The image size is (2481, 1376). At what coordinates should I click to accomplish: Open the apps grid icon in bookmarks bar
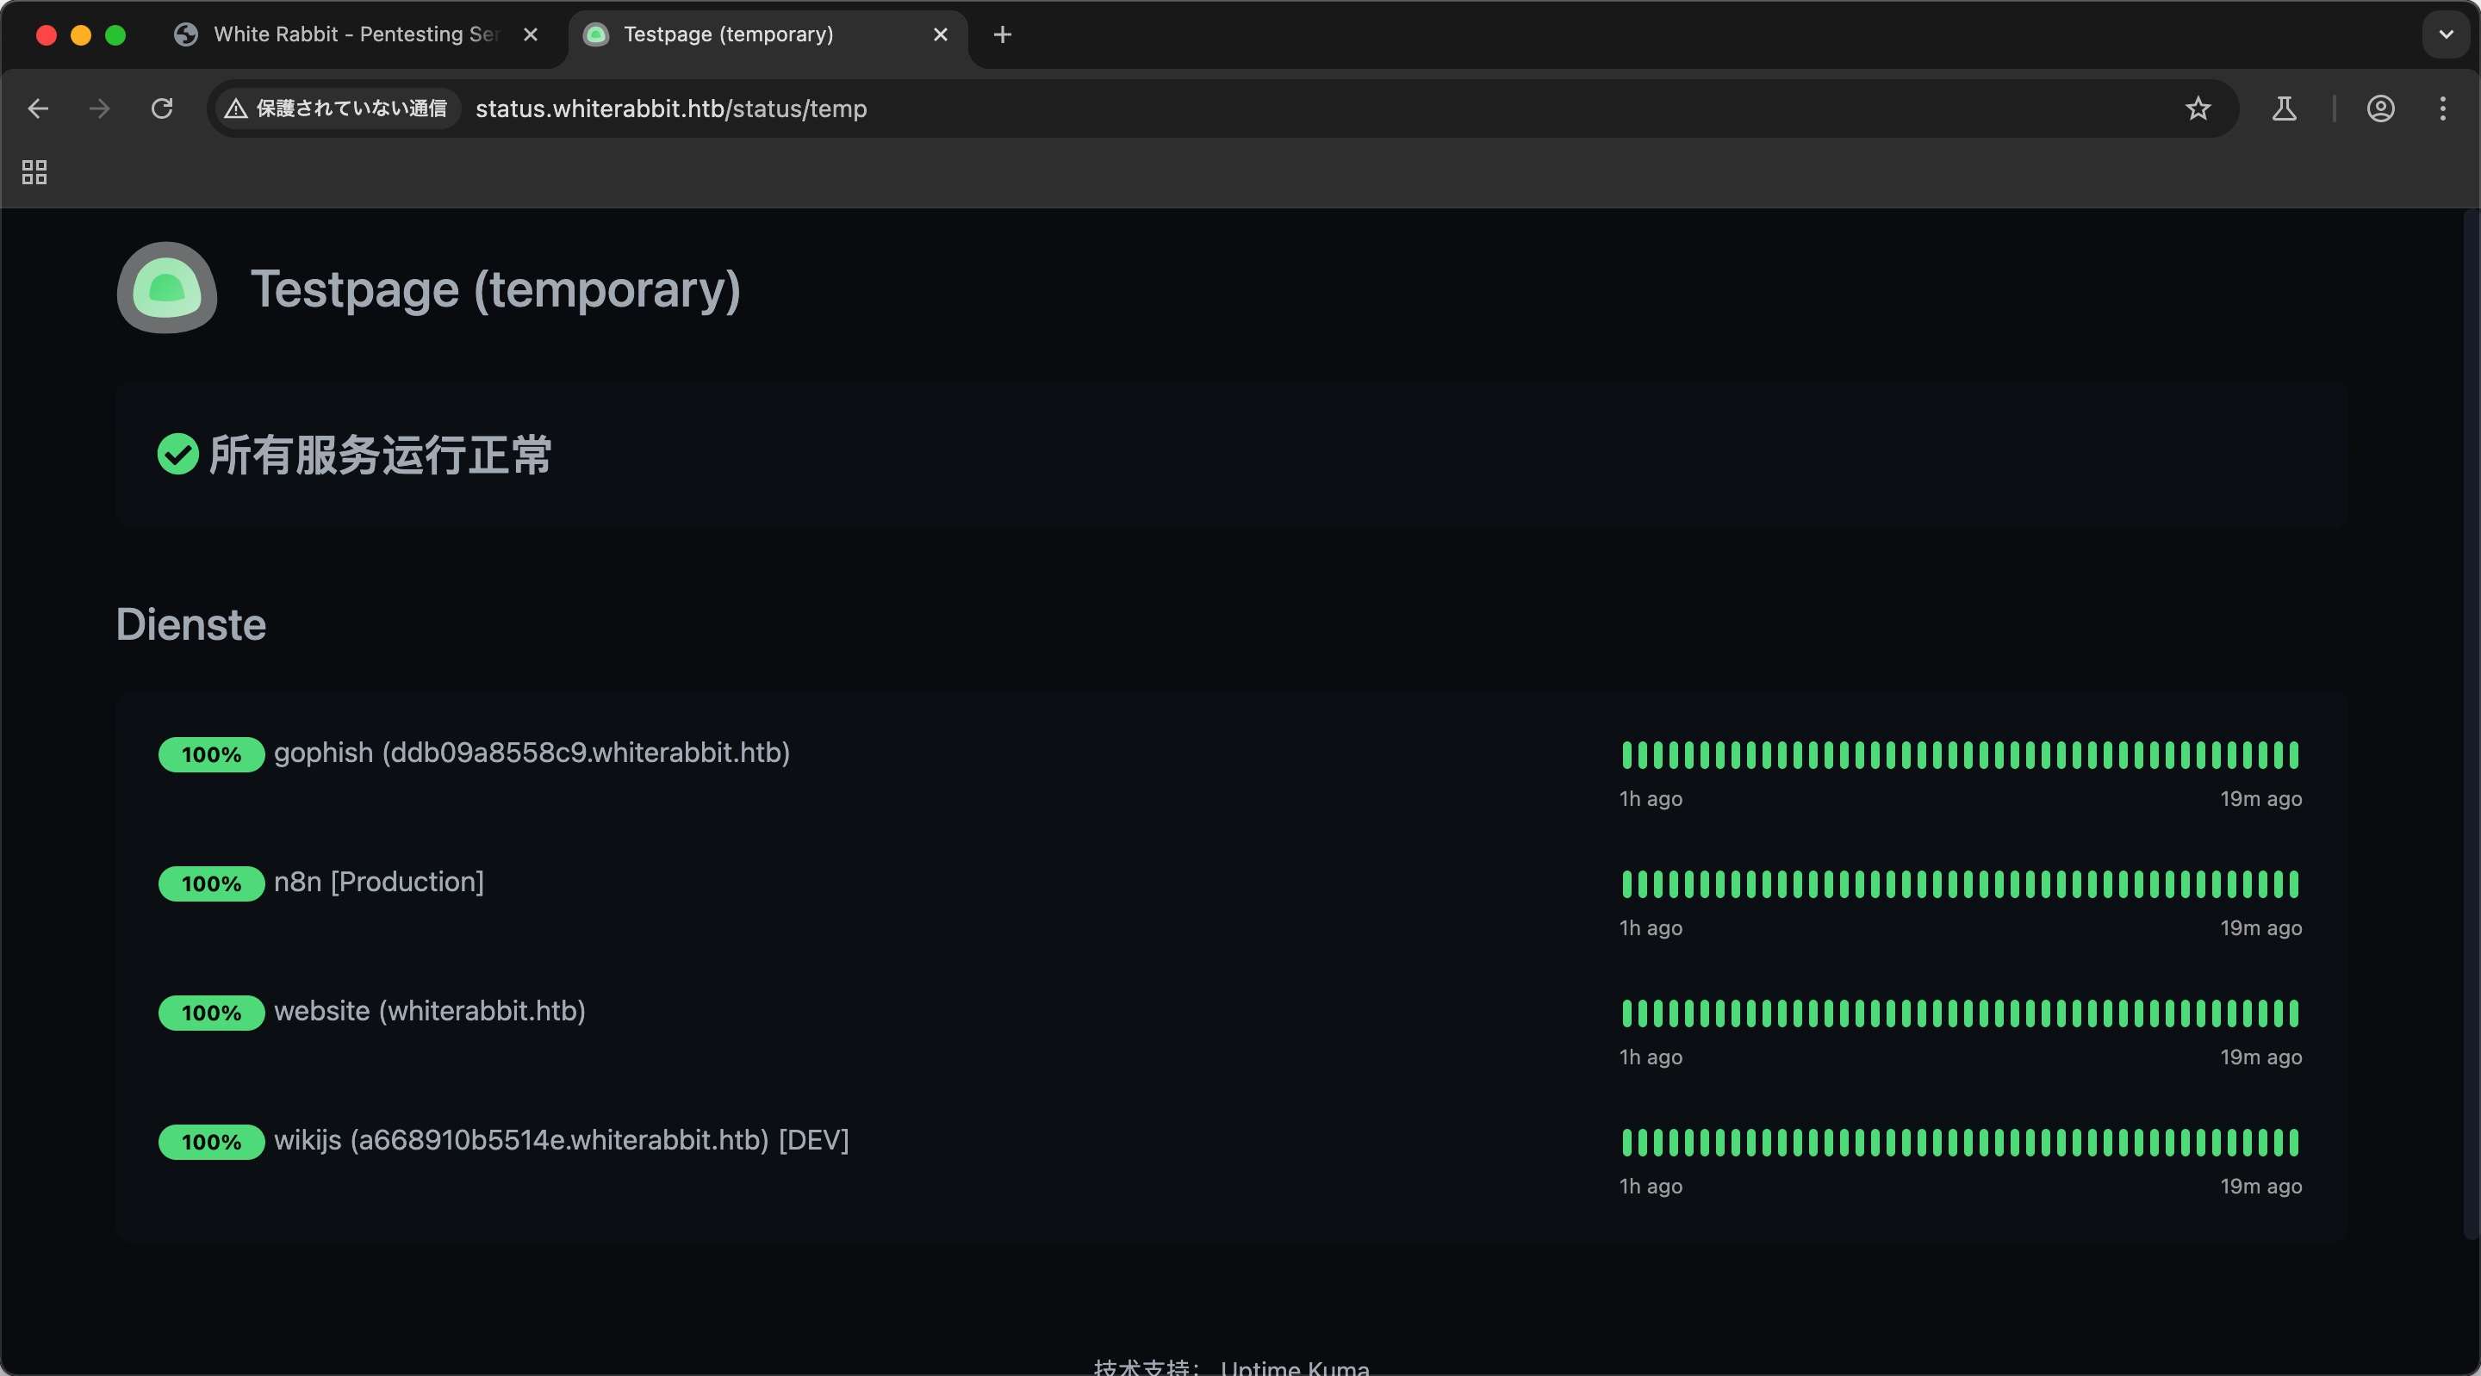tap(34, 172)
